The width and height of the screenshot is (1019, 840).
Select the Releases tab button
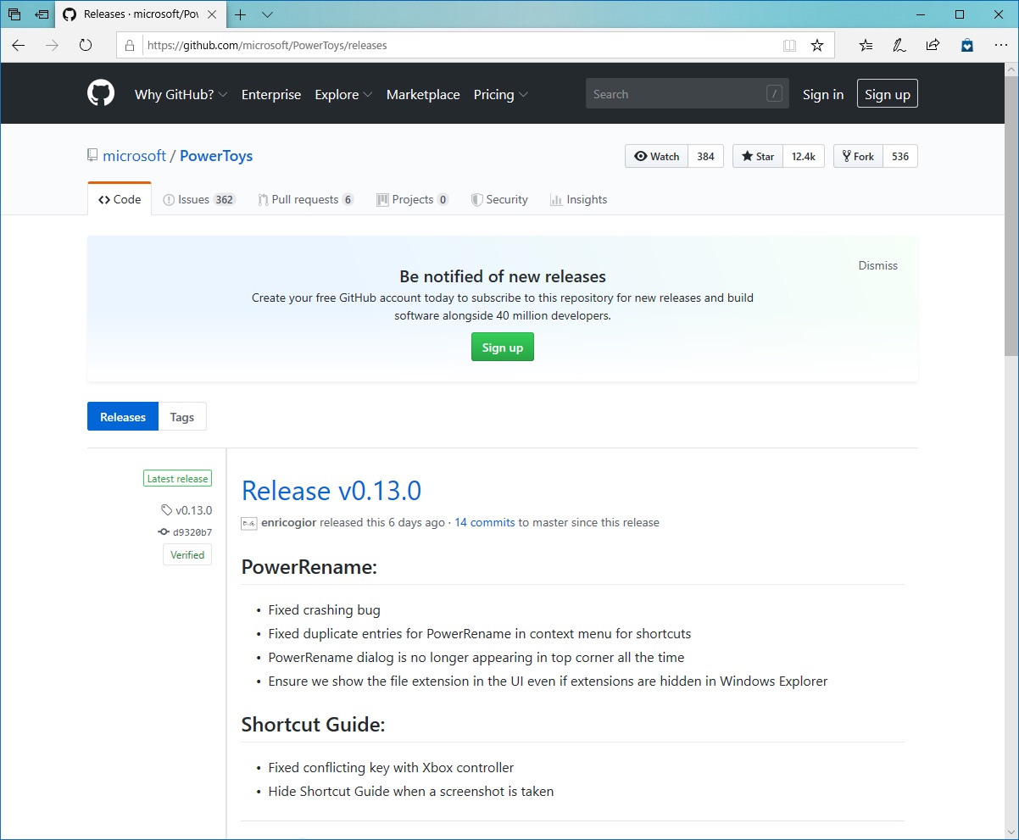point(123,417)
